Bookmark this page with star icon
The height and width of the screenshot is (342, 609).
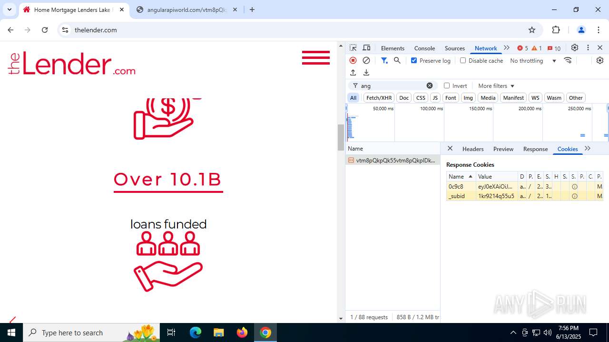532,30
